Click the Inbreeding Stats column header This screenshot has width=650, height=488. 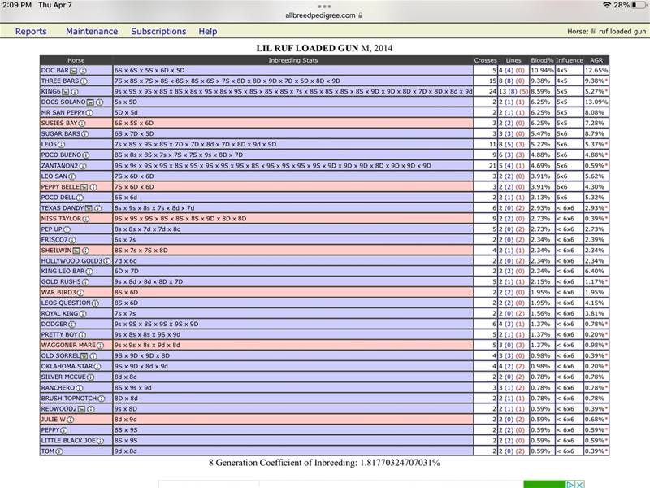(x=293, y=60)
